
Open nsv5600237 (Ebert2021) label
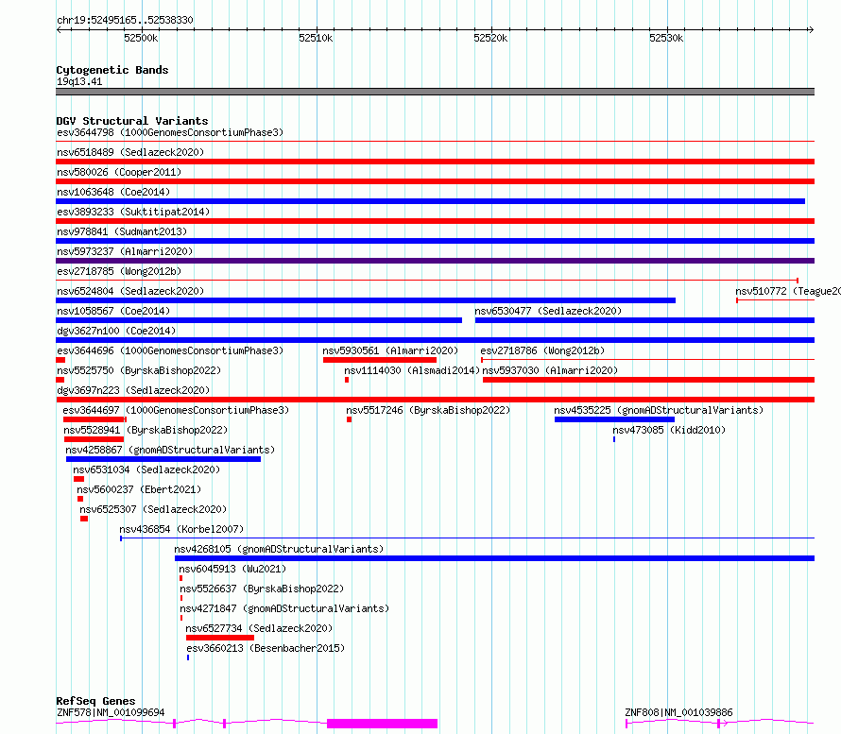point(139,489)
